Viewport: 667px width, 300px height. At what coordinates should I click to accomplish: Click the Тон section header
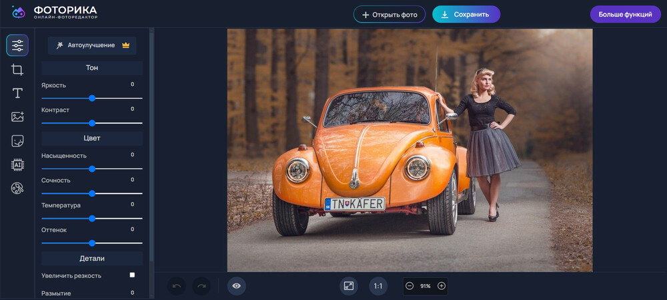click(92, 68)
